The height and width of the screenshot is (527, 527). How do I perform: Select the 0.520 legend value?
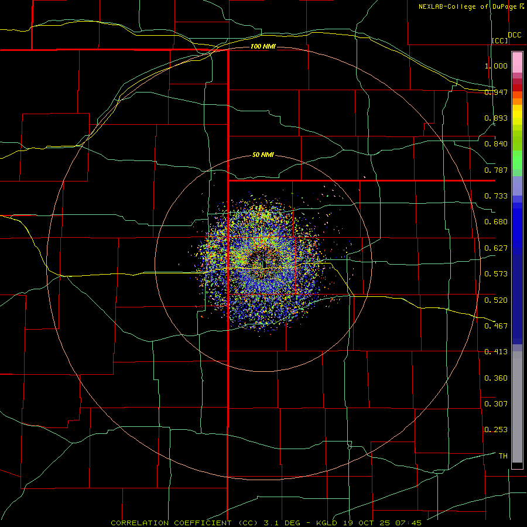(x=496, y=300)
